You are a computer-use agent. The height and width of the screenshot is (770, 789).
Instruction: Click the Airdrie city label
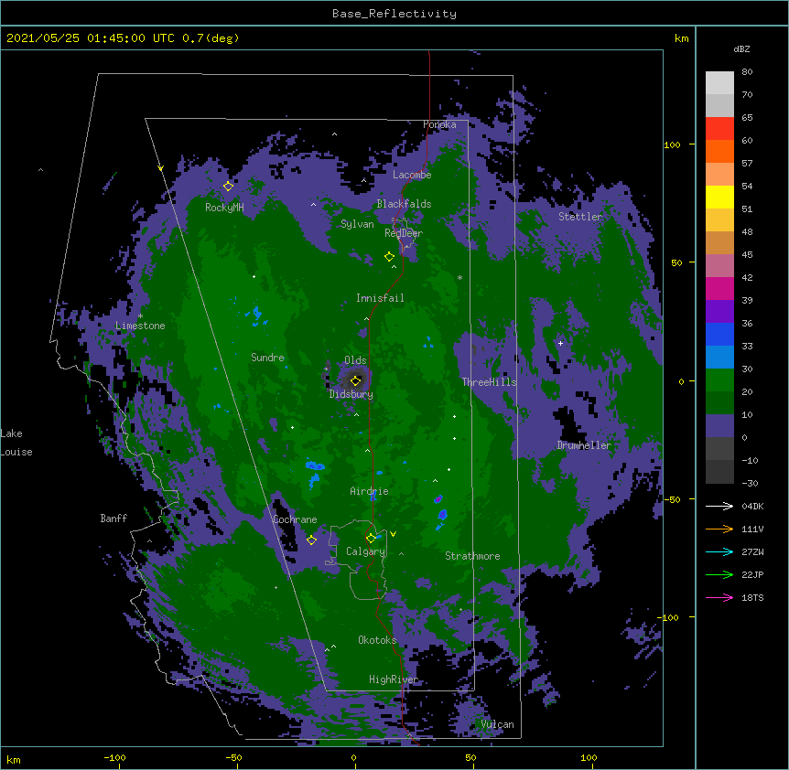(x=369, y=491)
